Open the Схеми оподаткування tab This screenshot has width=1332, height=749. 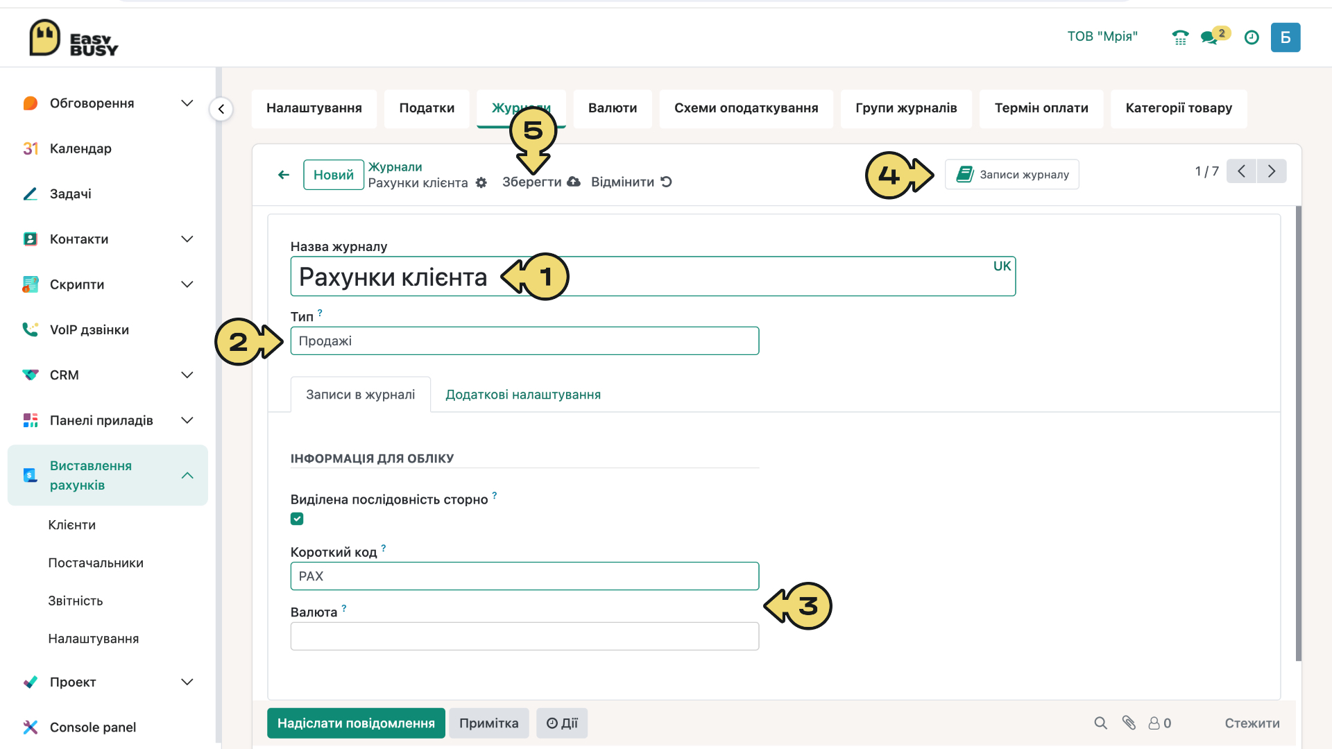(746, 108)
